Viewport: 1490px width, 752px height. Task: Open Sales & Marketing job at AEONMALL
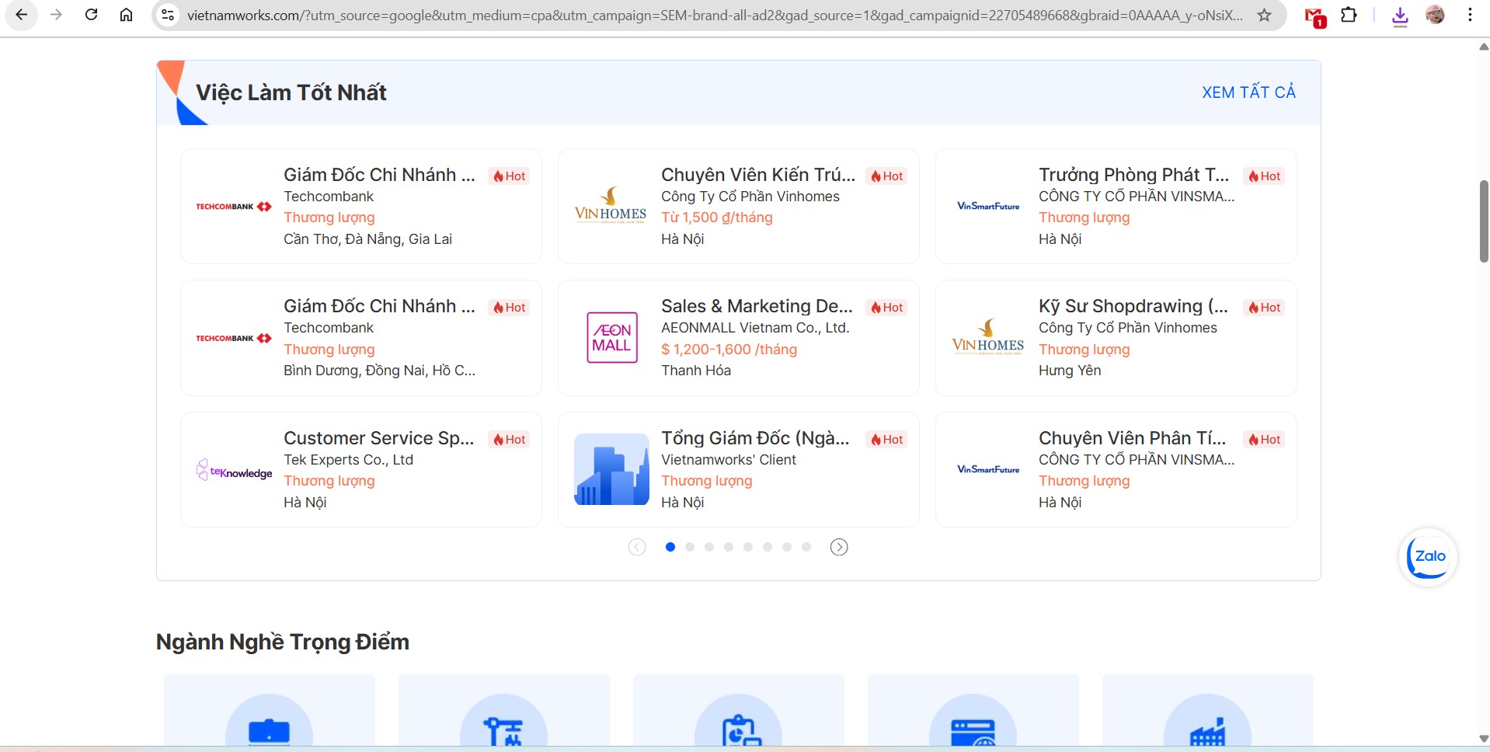click(756, 306)
